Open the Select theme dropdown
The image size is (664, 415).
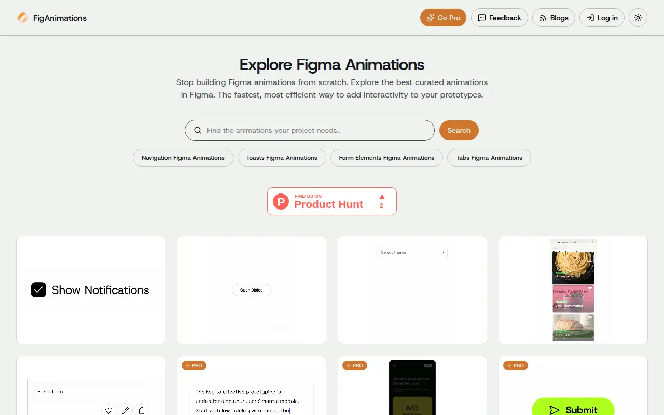pyautogui.click(x=412, y=252)
